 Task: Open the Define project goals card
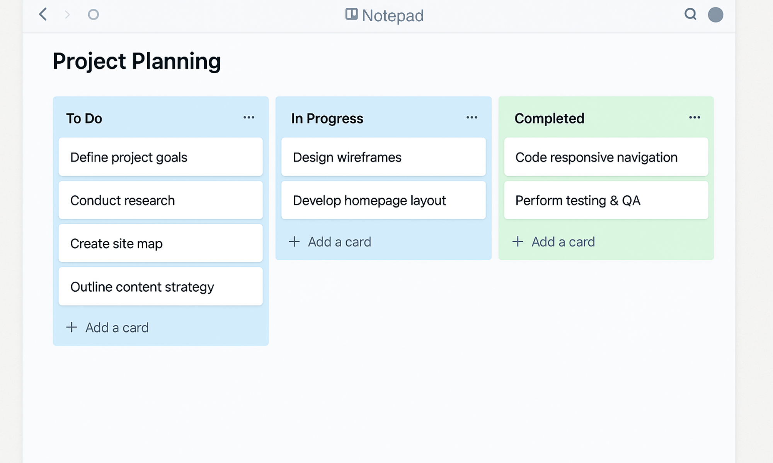[160, 157]
